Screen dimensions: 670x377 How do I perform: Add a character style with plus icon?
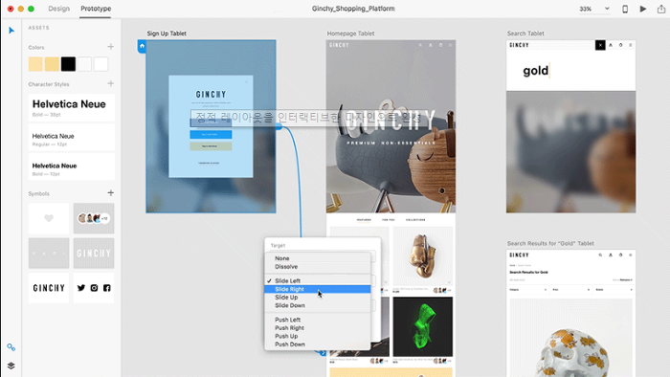pos(111,83)
